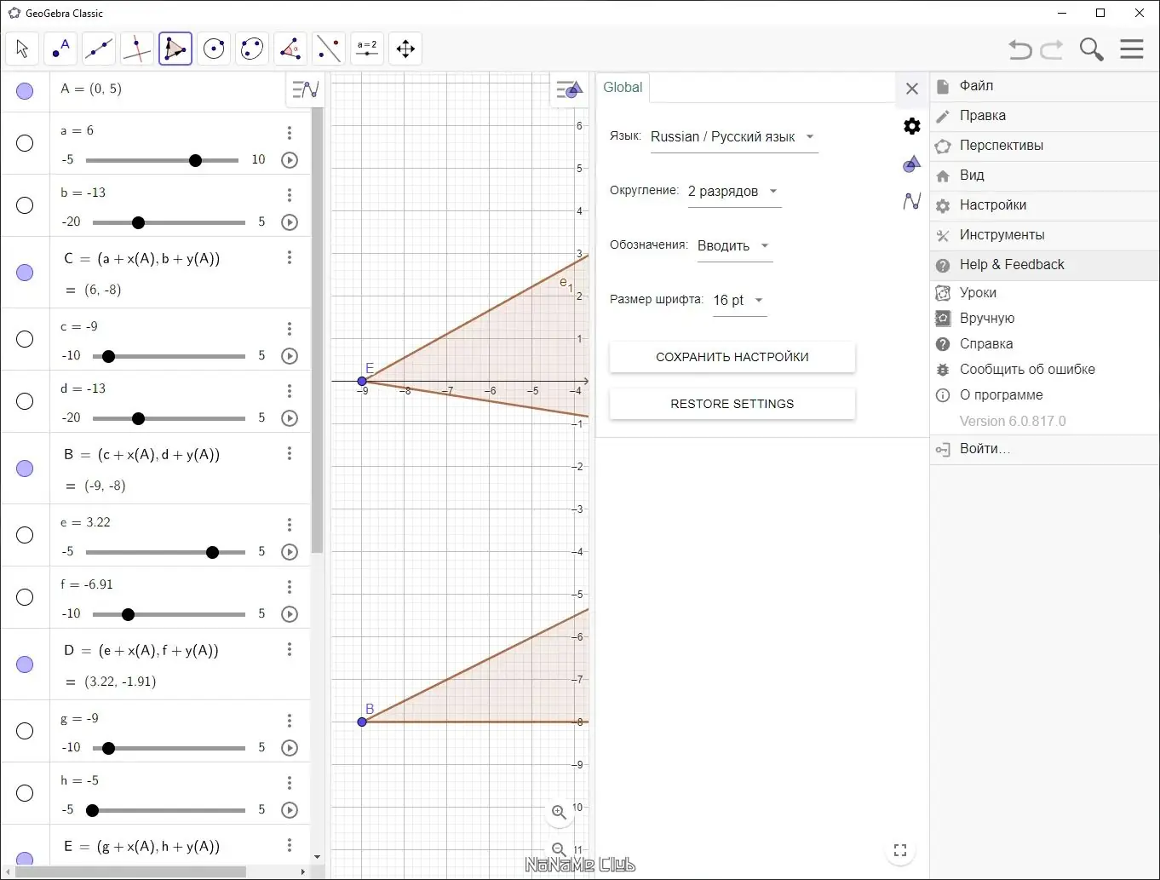Viewport: 1160px width, 880px height.
Task: Open the Вид menu
Action: (x=1044, y=175)
